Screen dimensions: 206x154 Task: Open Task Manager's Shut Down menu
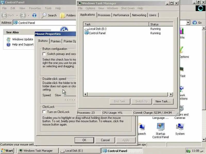(x=128, y=8)
